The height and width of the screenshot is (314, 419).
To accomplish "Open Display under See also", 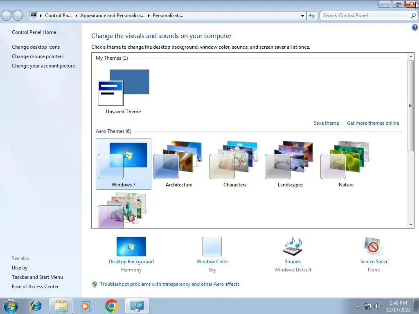I will click(x=20, y=268).
